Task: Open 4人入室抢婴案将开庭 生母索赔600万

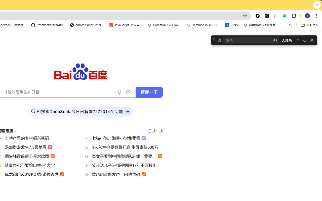Action: click(125, 147)
